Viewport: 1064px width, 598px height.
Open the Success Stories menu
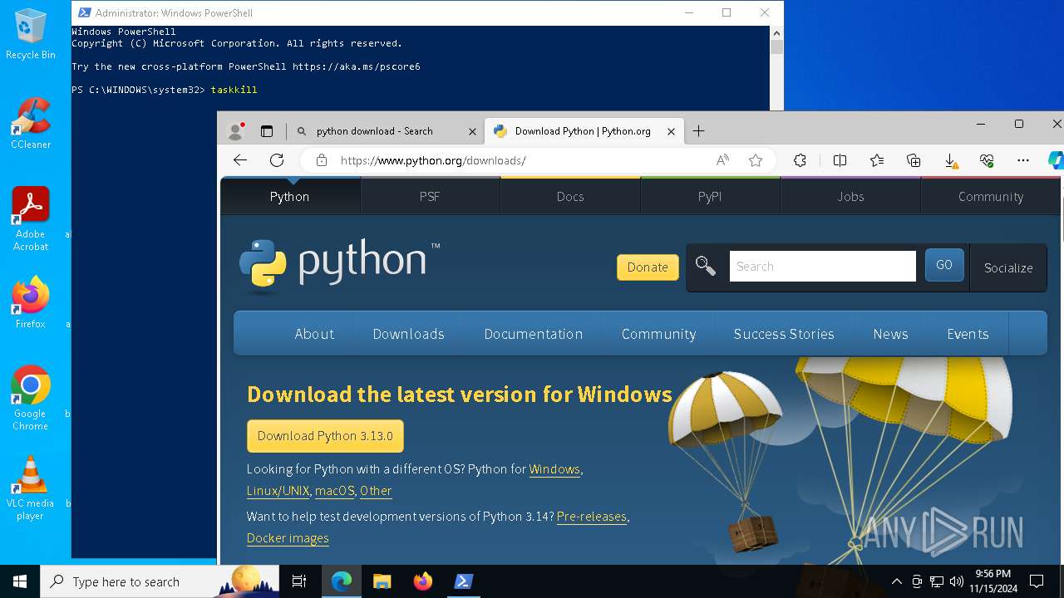[x=784, y=334]
